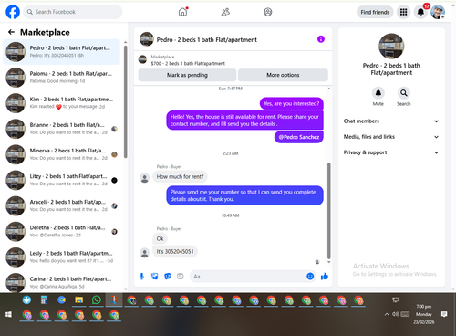
Task: Click the More options button
Action: click(x=283, y=75)
